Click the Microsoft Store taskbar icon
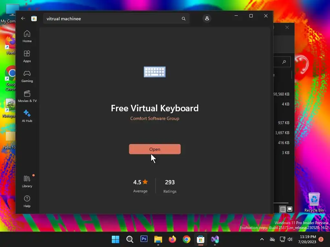 200,239
